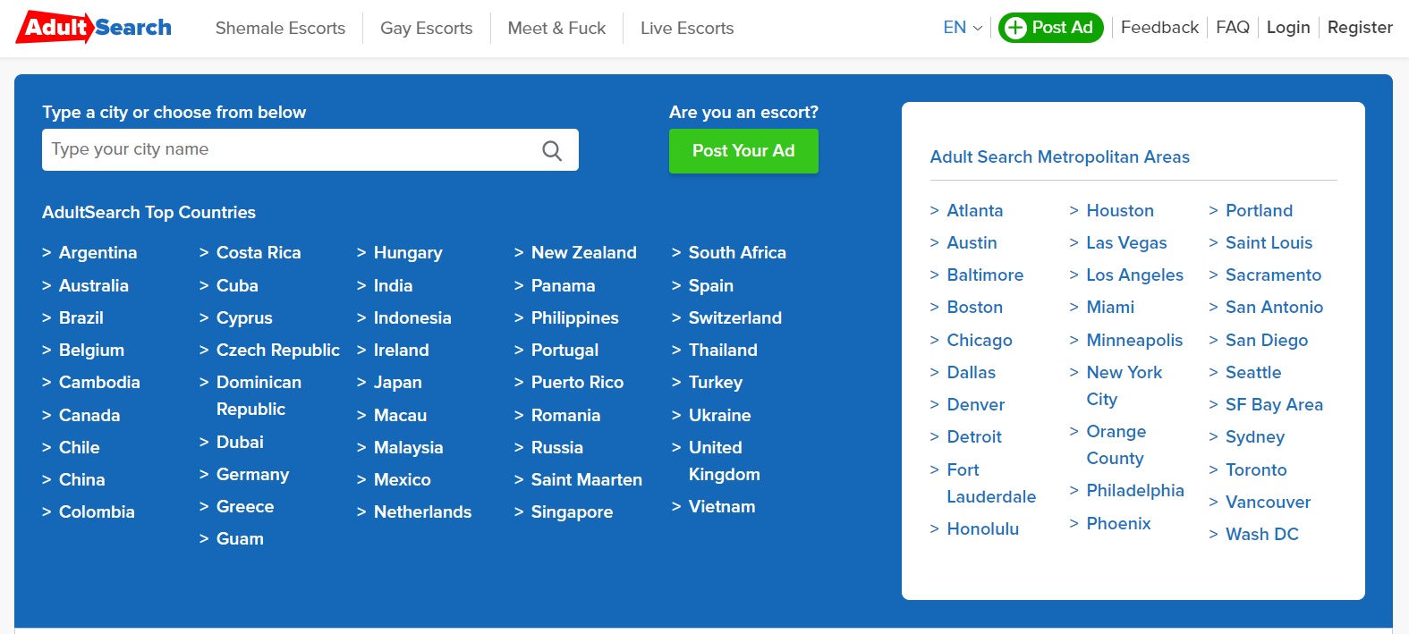Open the EN language dropdown
Viewport: 1409px width, 634px height.
tap(963, 28)
